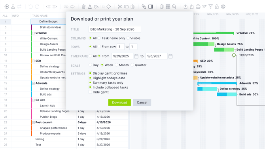Click the paper plane share icon
The width and height of the screenshot is (265, 149).
204,7
